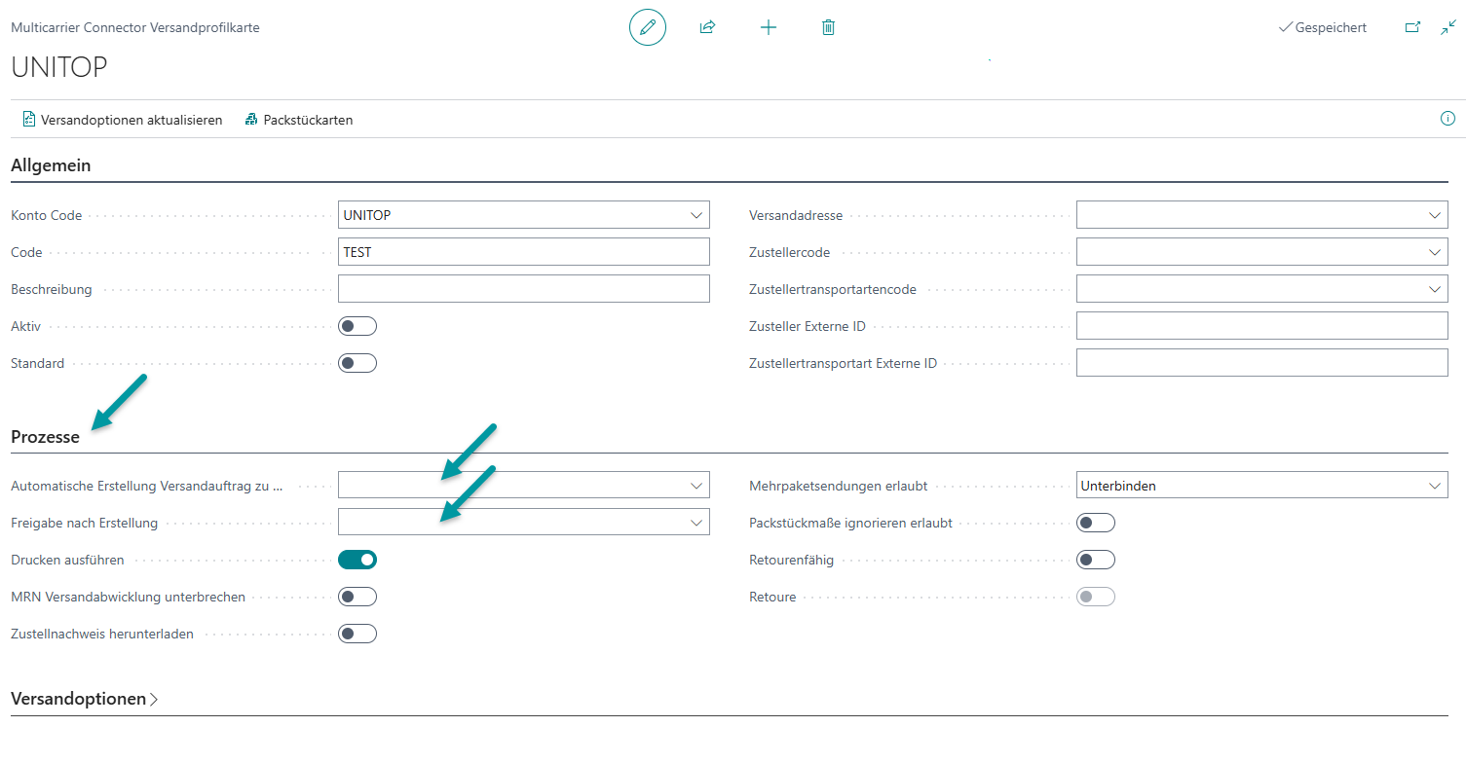Viewport: 1466px width, 763px height.
Task: Toggle the Standard switch
Action: (357, 363)
